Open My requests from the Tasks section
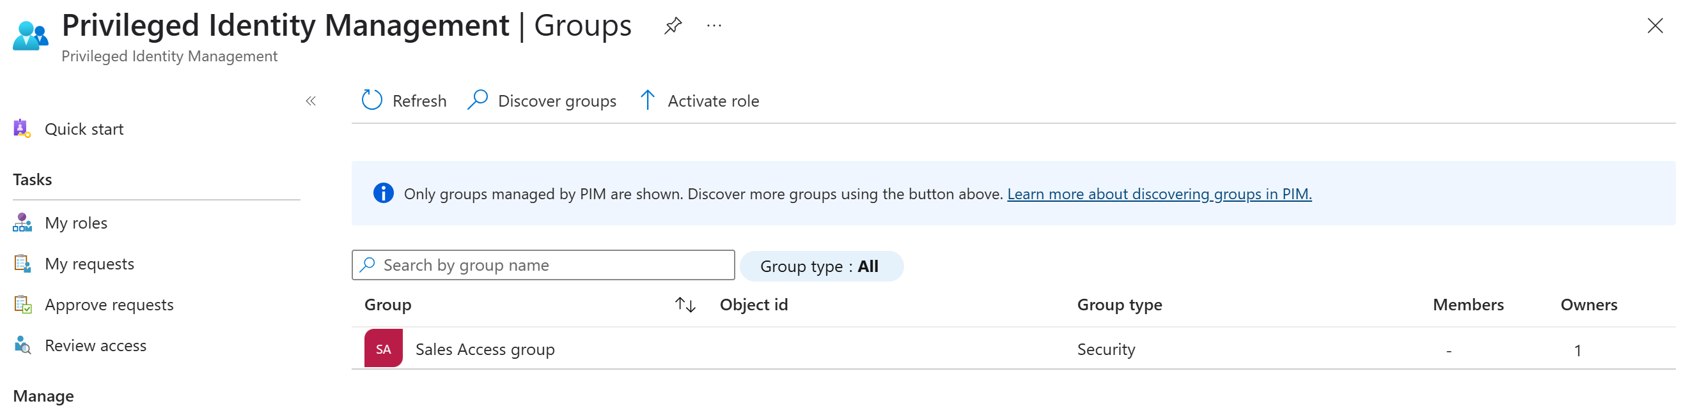This screenshot has height=415, width=1688. (89, 264)
